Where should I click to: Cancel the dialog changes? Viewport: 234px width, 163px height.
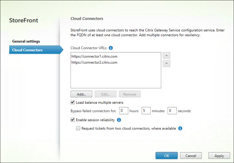click(x=191, y=156)
